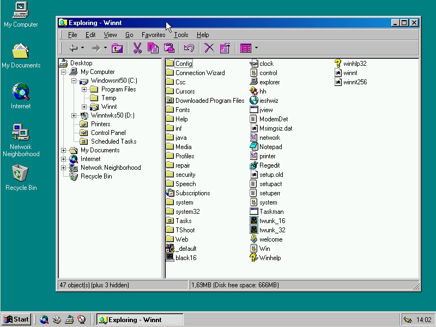This screenshot has width=436, height=327.
Task: Expand the Program Files tree node
Action: [x=84, y=89]
